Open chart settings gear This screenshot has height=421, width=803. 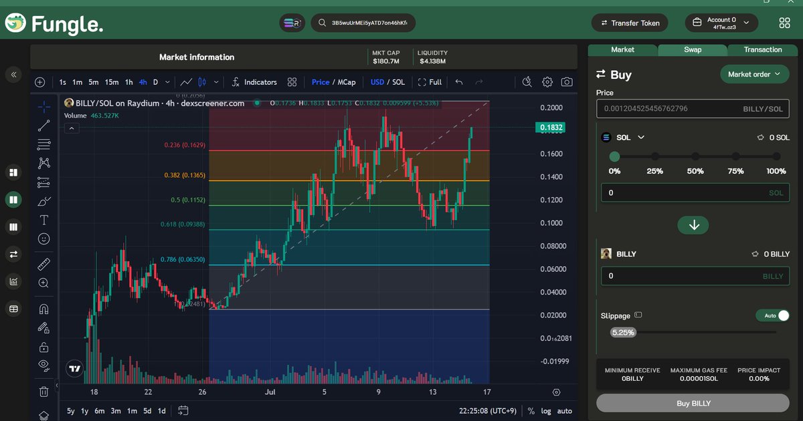point(547,82)
